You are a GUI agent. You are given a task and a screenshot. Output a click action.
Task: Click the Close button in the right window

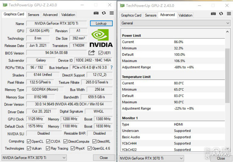click(221, 158)
